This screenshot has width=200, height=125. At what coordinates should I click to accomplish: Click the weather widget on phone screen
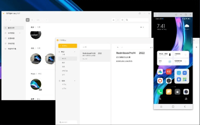pyautogui.click(x=187, y=26)
